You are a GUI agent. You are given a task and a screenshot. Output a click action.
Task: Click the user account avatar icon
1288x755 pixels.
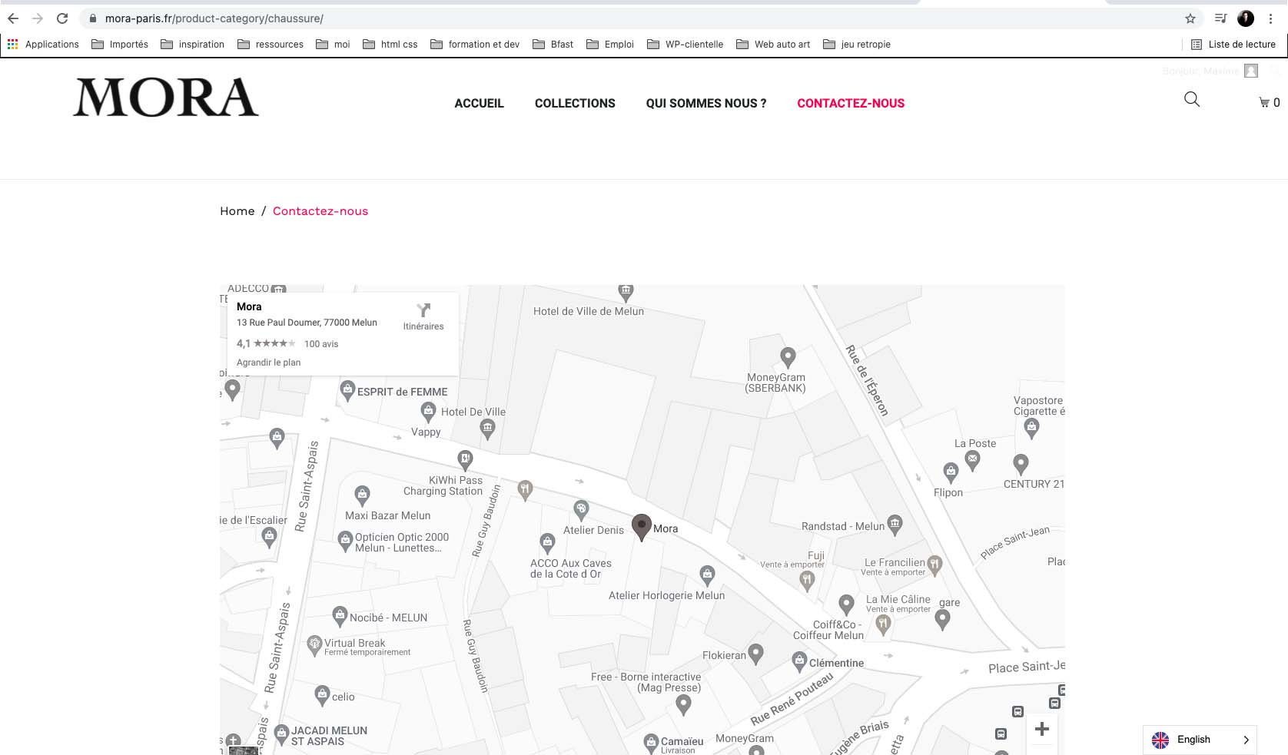point(1251,71)
